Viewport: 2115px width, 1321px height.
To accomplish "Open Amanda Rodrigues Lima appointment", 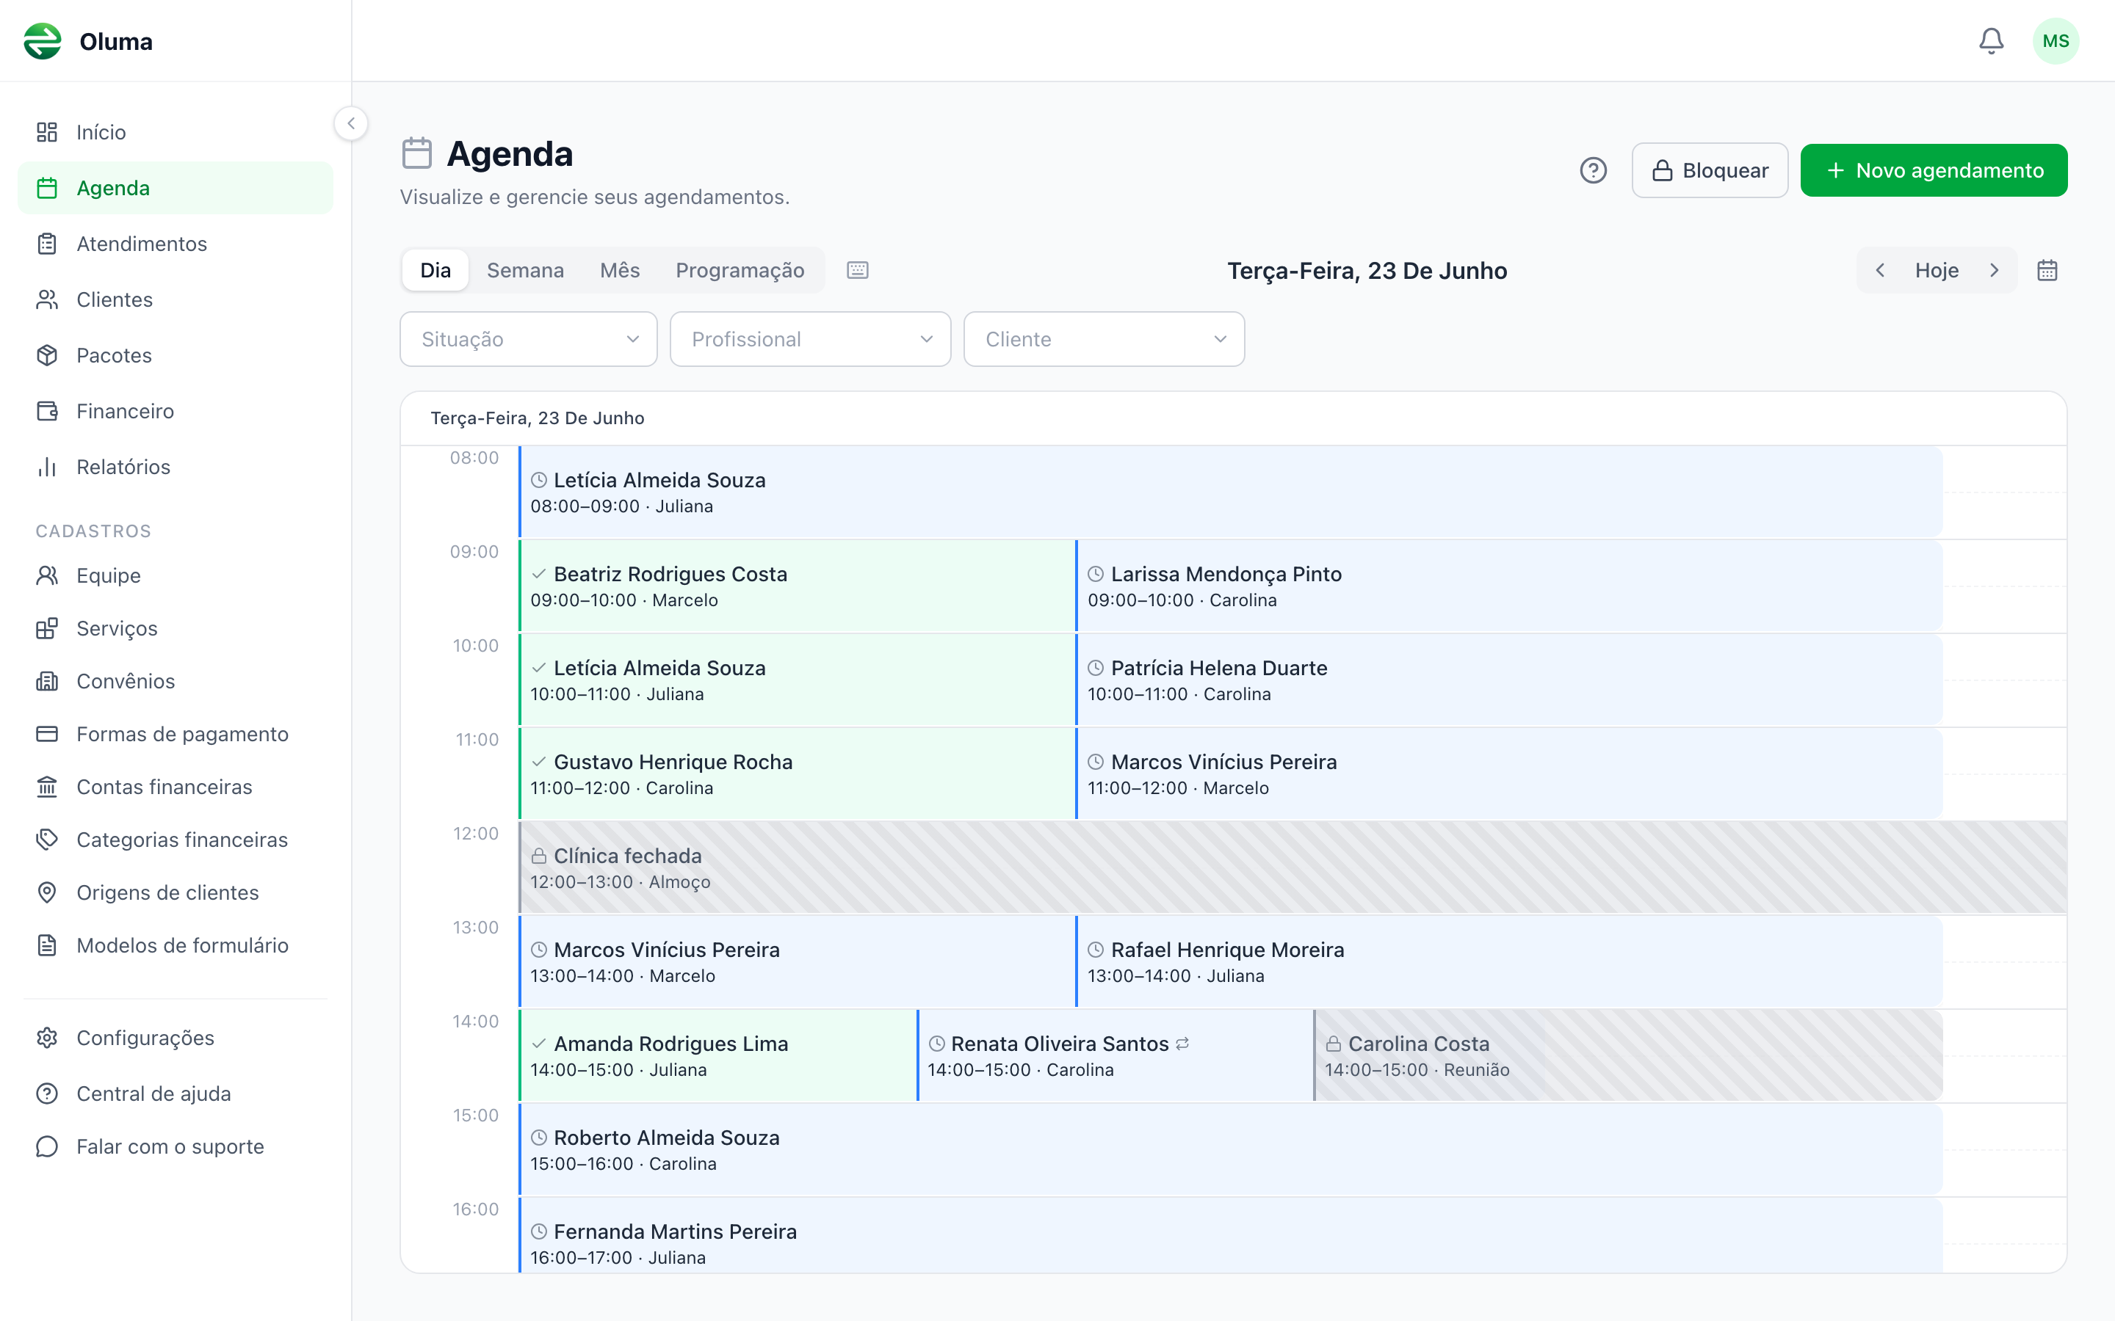I will coord(717,1055).
